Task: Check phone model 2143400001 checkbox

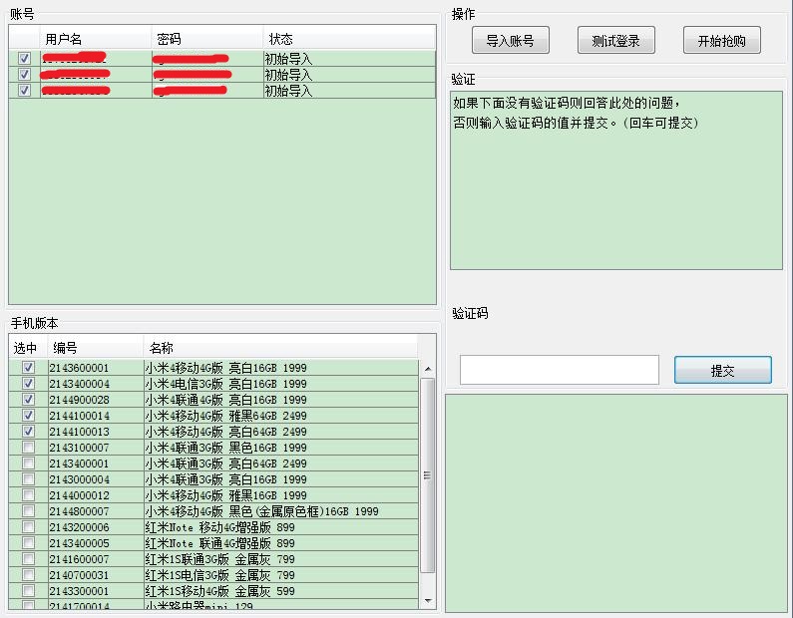Action: 28,463
